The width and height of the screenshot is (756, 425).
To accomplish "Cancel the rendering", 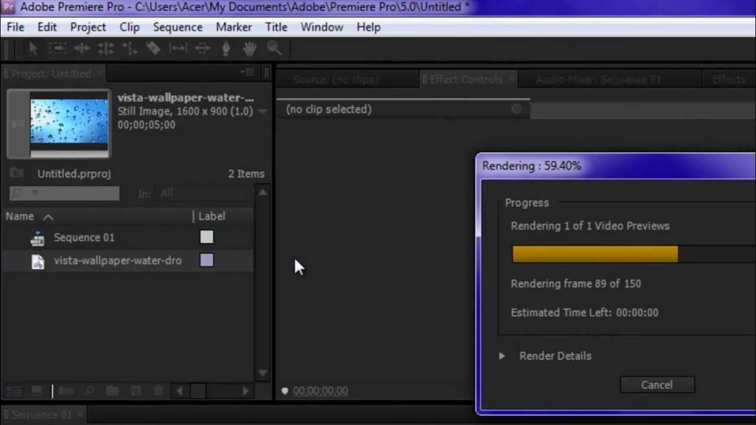I will (657, 385).
